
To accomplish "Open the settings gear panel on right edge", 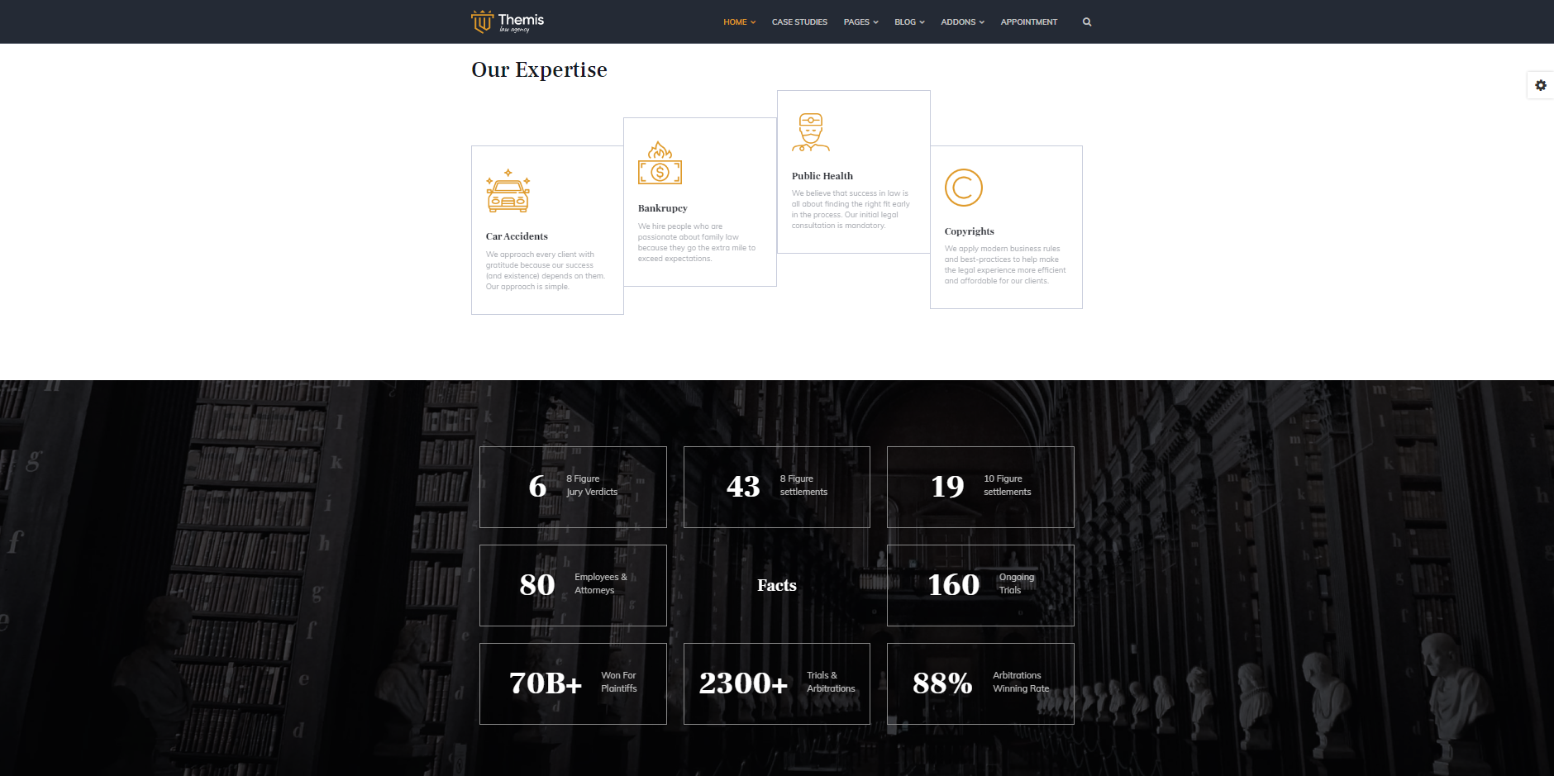I will click(1541, 85).
